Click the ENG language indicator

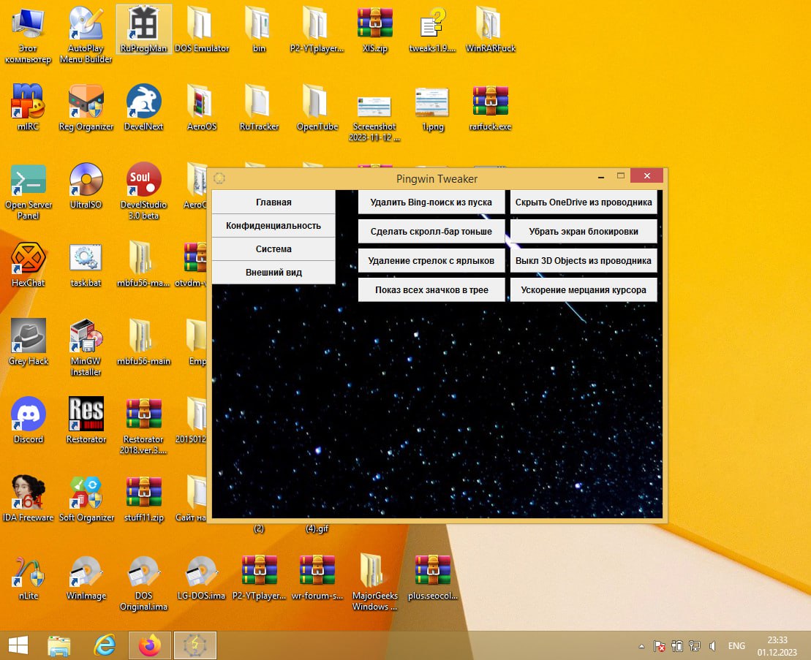coord(736,646)
